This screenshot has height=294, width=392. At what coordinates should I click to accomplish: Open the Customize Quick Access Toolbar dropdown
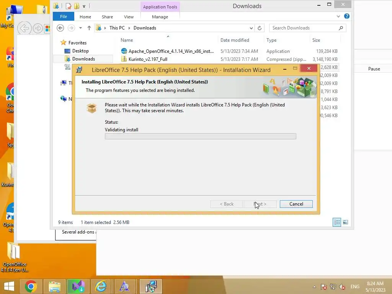pyautogui.click(x=84, y=6)
